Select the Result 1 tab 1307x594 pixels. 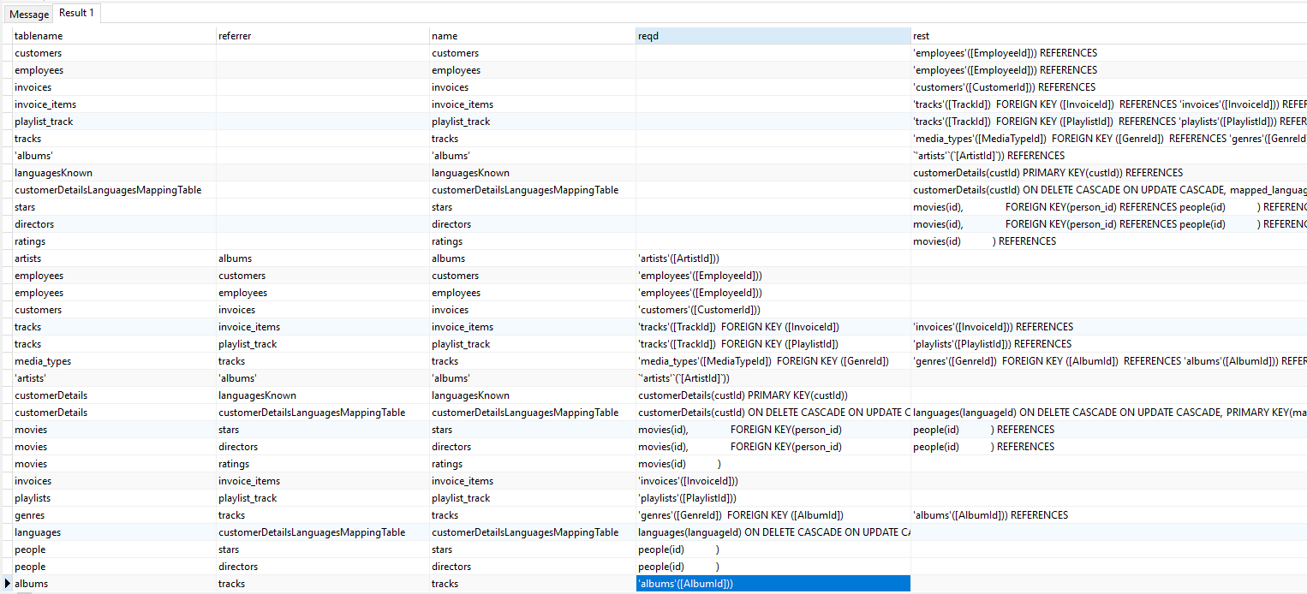click(77, 13)
